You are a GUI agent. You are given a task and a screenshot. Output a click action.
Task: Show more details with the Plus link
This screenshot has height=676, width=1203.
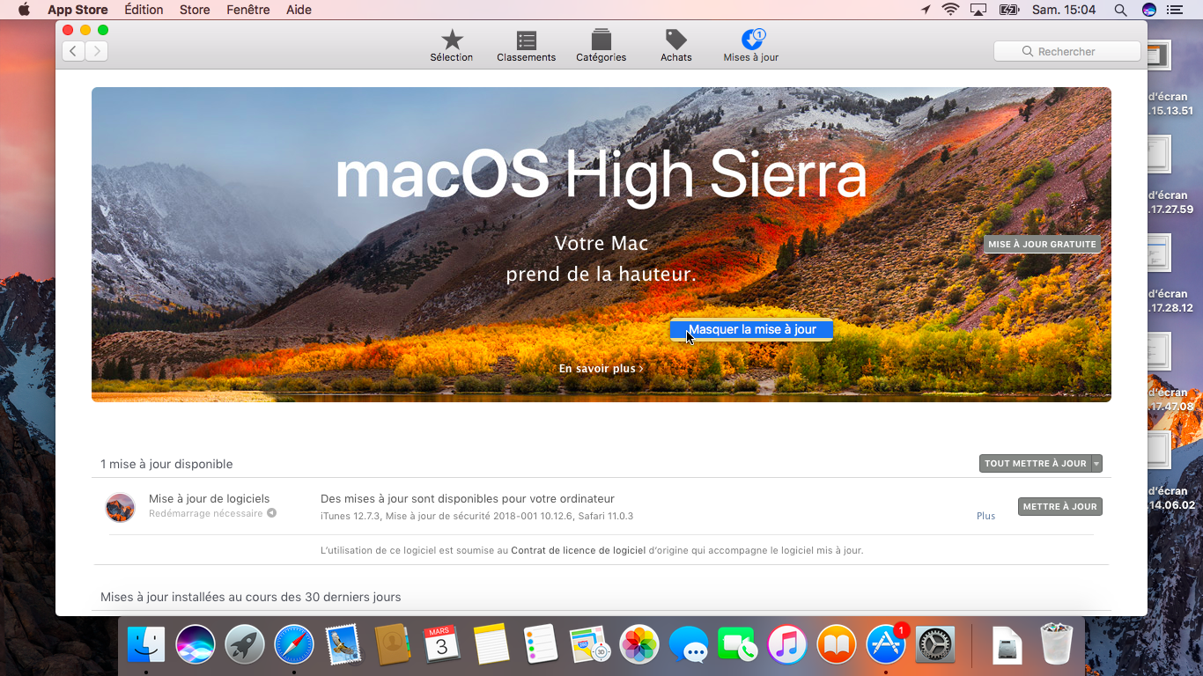(x=985, y=516)
